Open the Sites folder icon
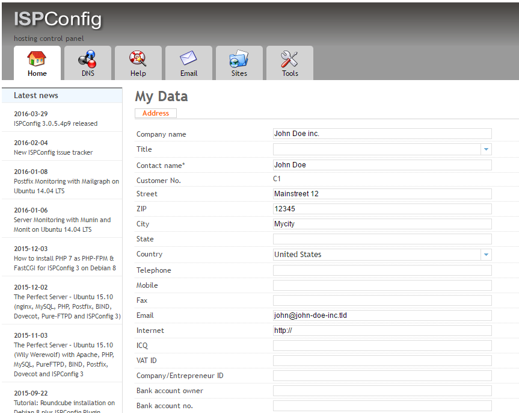519x413 pixels. [x=239, y=58]
